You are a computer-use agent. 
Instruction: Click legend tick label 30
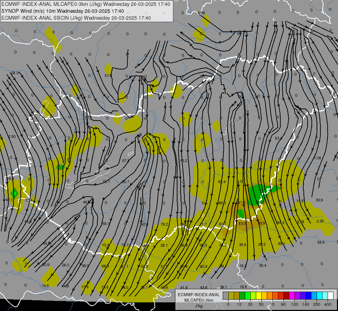click(250, 304)
